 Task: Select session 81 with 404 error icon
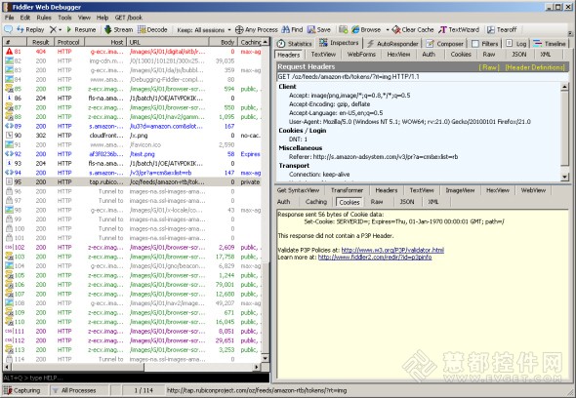[x=132, y=52]
